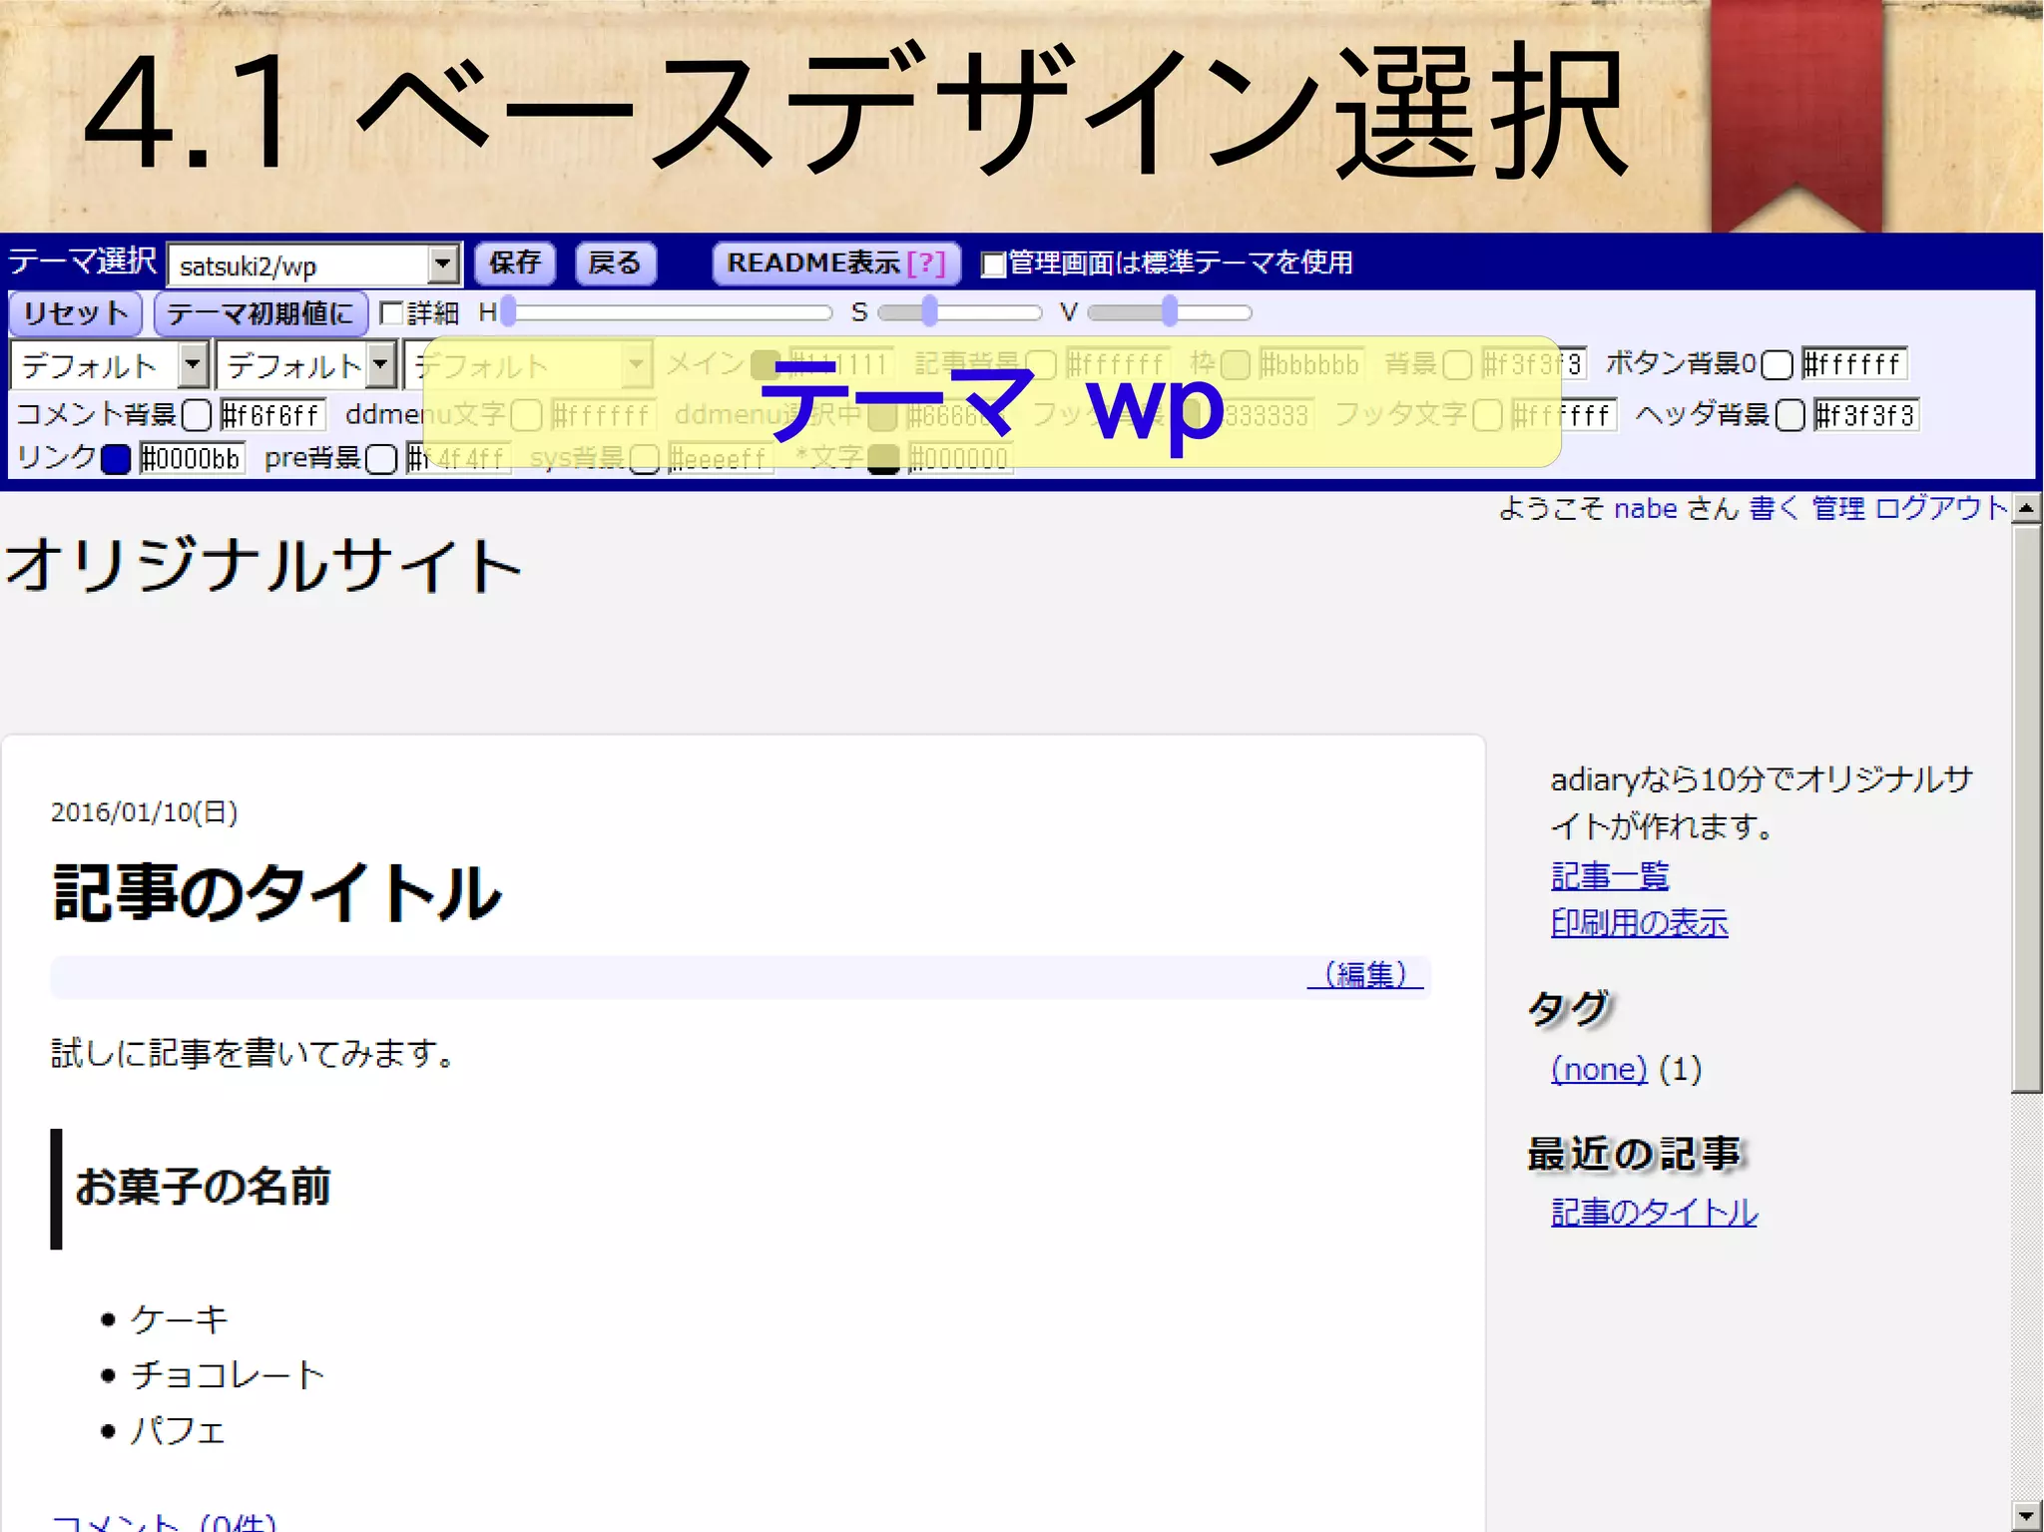Image resolution: width=2044 pixels, height=1532 pixels.
Task: Click the パフェ list item
Action: click(x=178, y=1431)
